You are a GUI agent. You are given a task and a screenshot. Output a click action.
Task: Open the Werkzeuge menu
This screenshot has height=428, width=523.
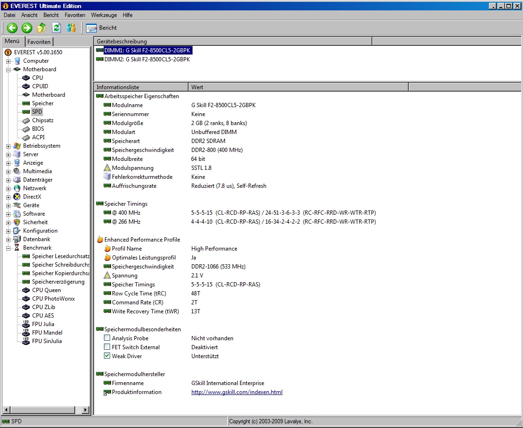point(104,15)
